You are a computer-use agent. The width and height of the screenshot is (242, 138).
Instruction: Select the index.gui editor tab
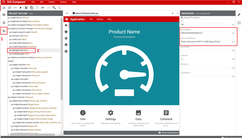[x=85, y=13]
